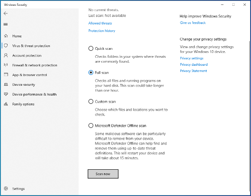Click the 'Last scan: Not available' text
This screenshot has height=196, width=251.
(107, 16)
